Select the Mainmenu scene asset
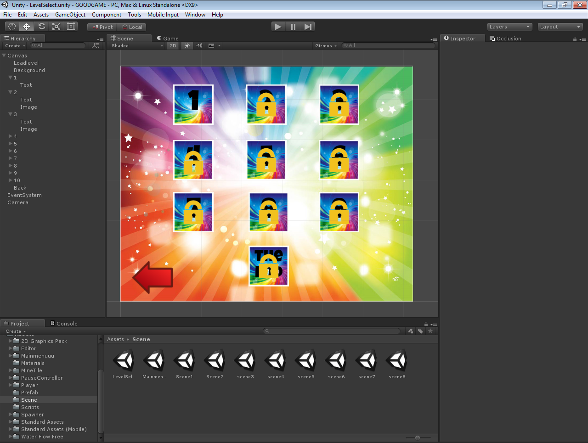This screenshot has width=588, height=443. tap(154, 364)
